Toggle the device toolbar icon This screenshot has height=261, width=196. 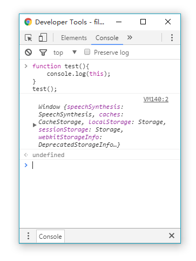tap(43, 37)
